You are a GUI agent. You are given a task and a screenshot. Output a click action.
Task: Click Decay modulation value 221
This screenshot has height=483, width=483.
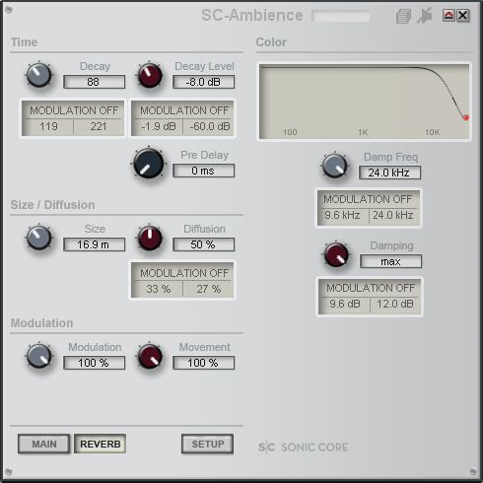coord(99,126)
